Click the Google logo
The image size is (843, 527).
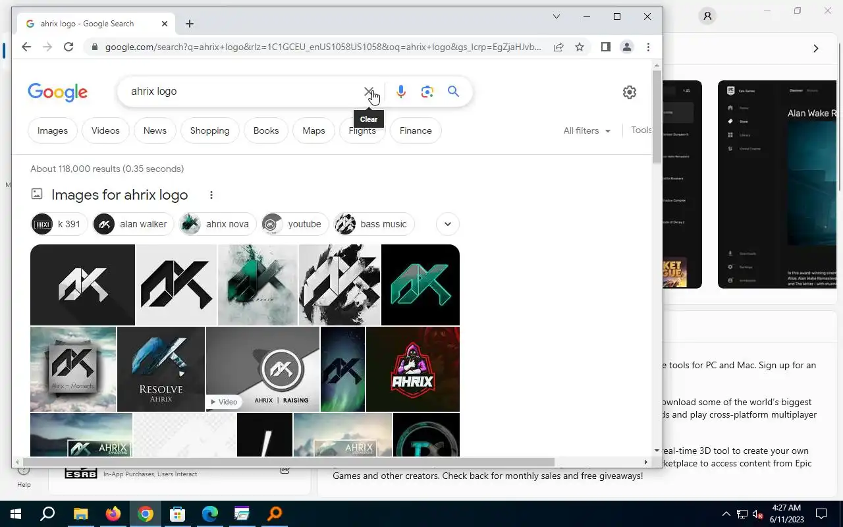pos(58,92)
